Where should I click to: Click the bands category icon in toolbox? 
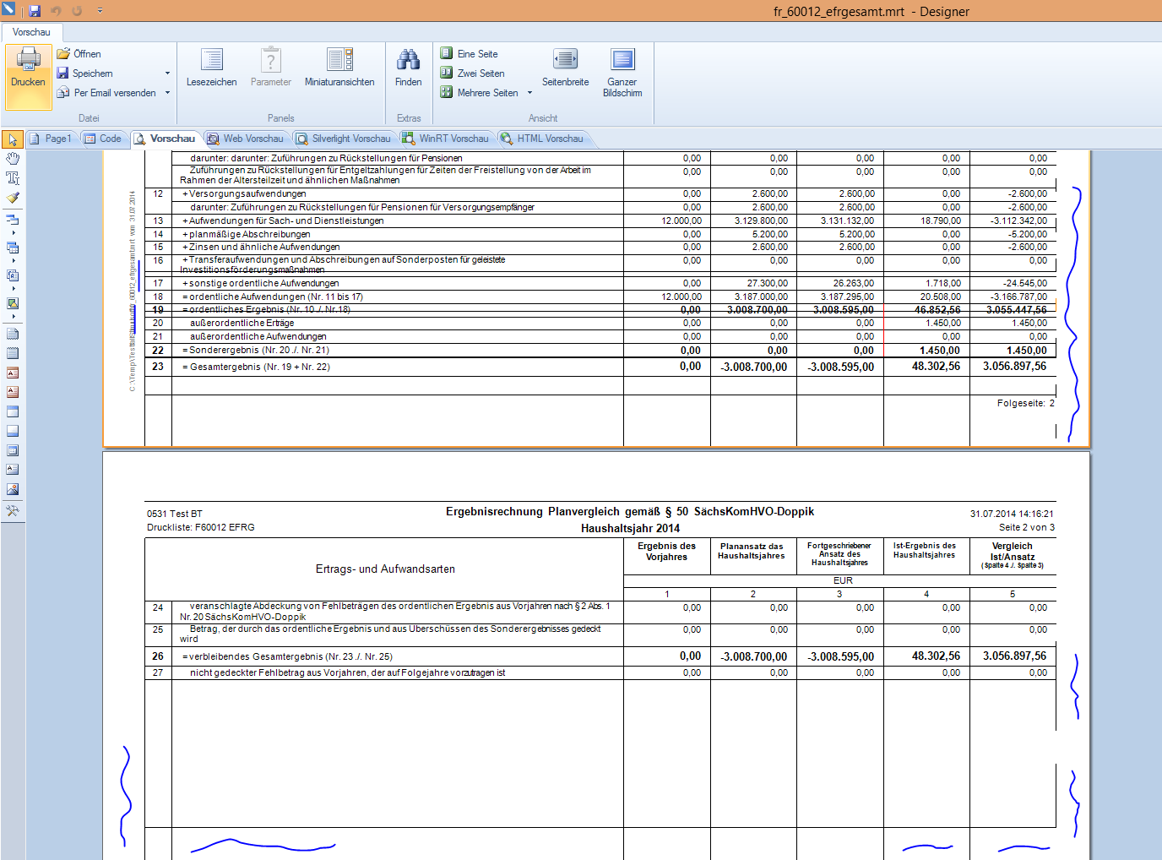point(13,220)
